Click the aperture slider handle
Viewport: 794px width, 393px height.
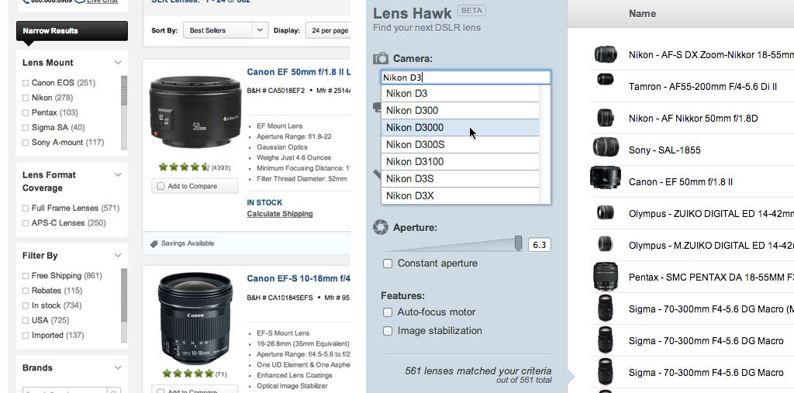[x=519, y=244]
